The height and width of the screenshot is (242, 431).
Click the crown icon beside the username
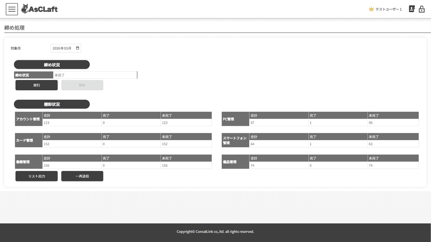pyautogui.click(x=371, y=9)
